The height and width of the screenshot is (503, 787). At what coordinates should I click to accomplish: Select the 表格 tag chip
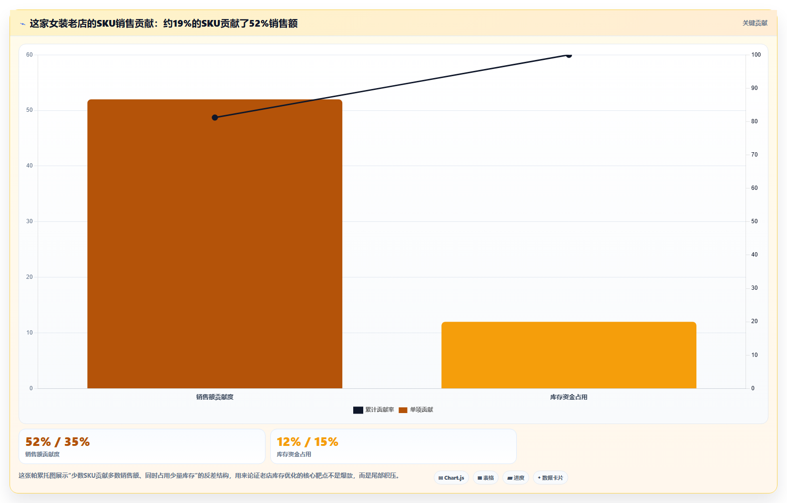(x=486, y=478)
